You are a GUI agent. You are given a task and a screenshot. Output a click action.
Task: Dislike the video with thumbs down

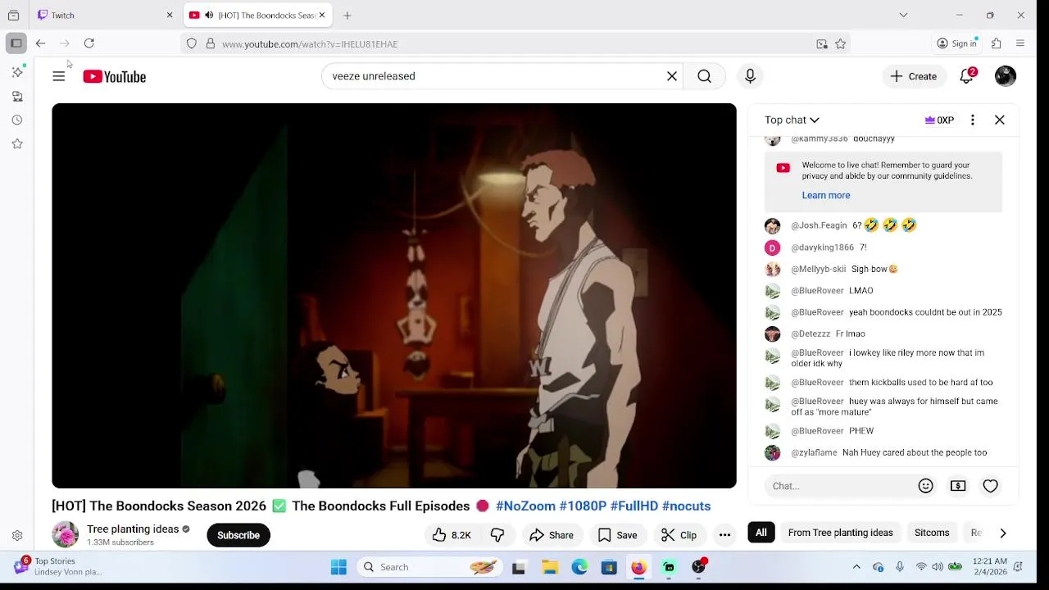coord(497,535)
